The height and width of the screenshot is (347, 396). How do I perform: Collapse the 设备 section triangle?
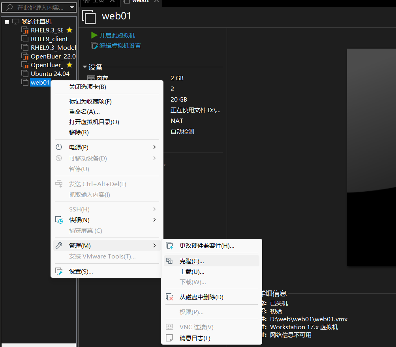(85, 67)
